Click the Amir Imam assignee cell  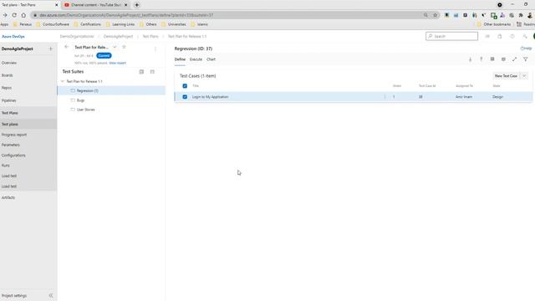[x=464, y=97]
